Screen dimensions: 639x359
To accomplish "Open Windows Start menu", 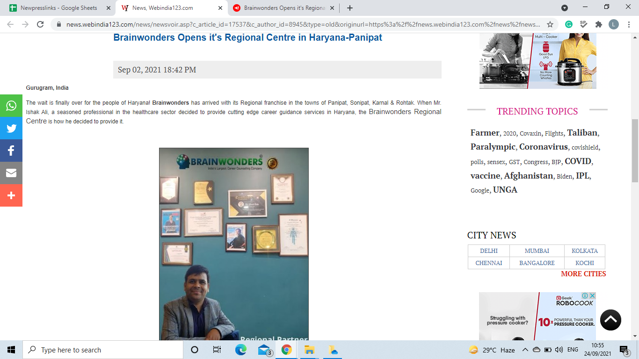I will tap(11, 350).
